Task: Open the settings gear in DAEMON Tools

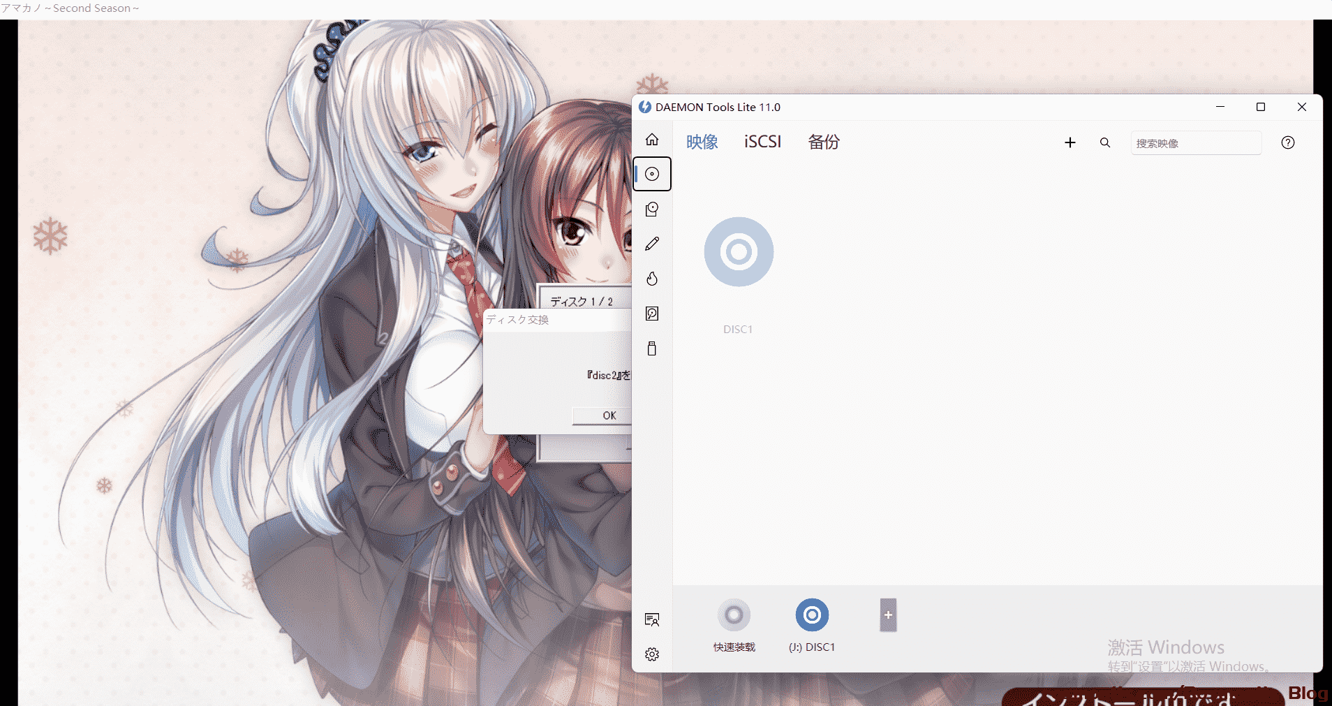Action: point(652,654)
